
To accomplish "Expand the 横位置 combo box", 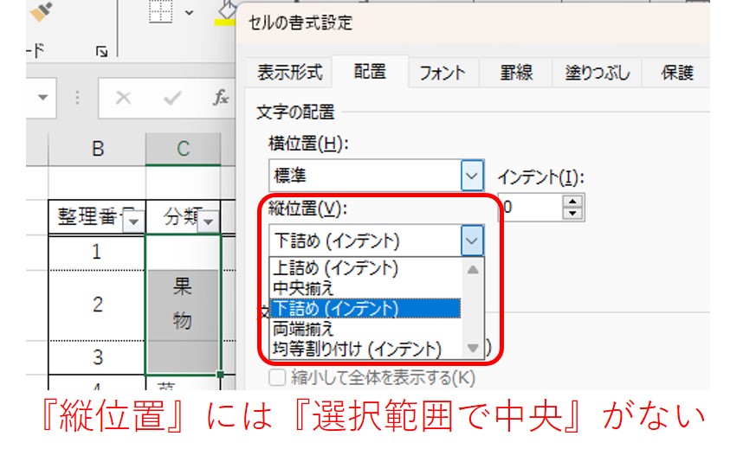I will tap(472, 176).
